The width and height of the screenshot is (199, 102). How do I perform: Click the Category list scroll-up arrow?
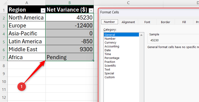point(141,35)
